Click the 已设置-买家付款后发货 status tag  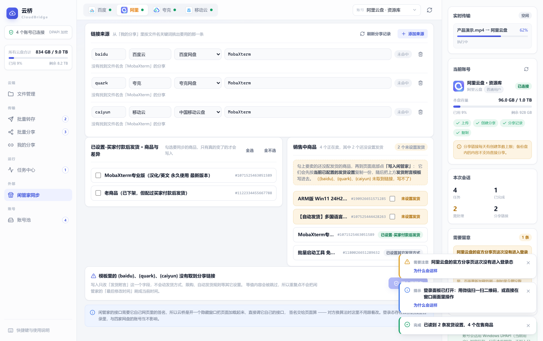(x=400, y=235)
